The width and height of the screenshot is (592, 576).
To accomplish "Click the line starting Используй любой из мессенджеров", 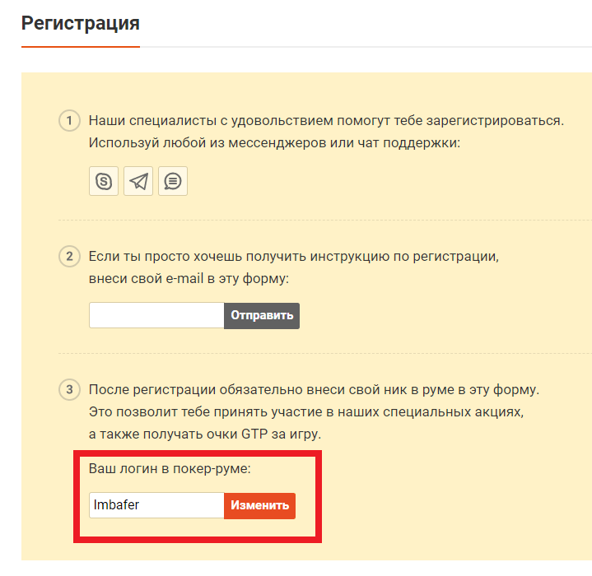I will (x=274, y=143).
